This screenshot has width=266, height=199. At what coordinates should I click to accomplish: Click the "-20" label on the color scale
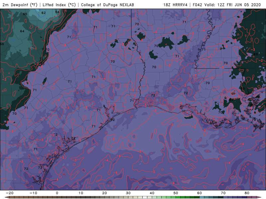tap(10, 193)
